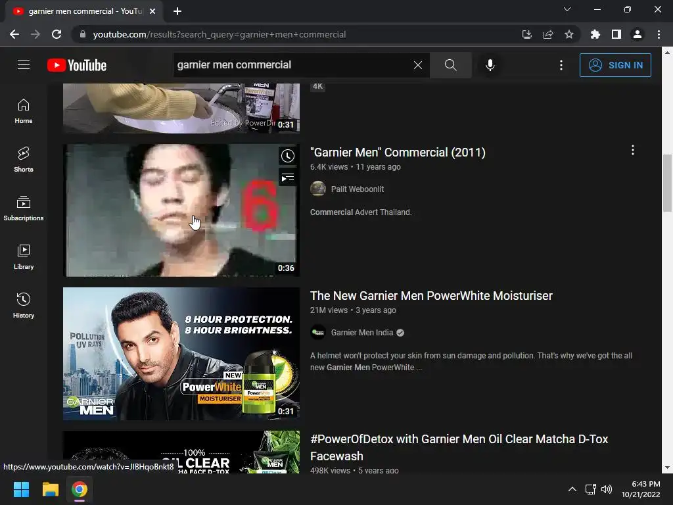Open tab search dropdown chevron

click(567, 9)
